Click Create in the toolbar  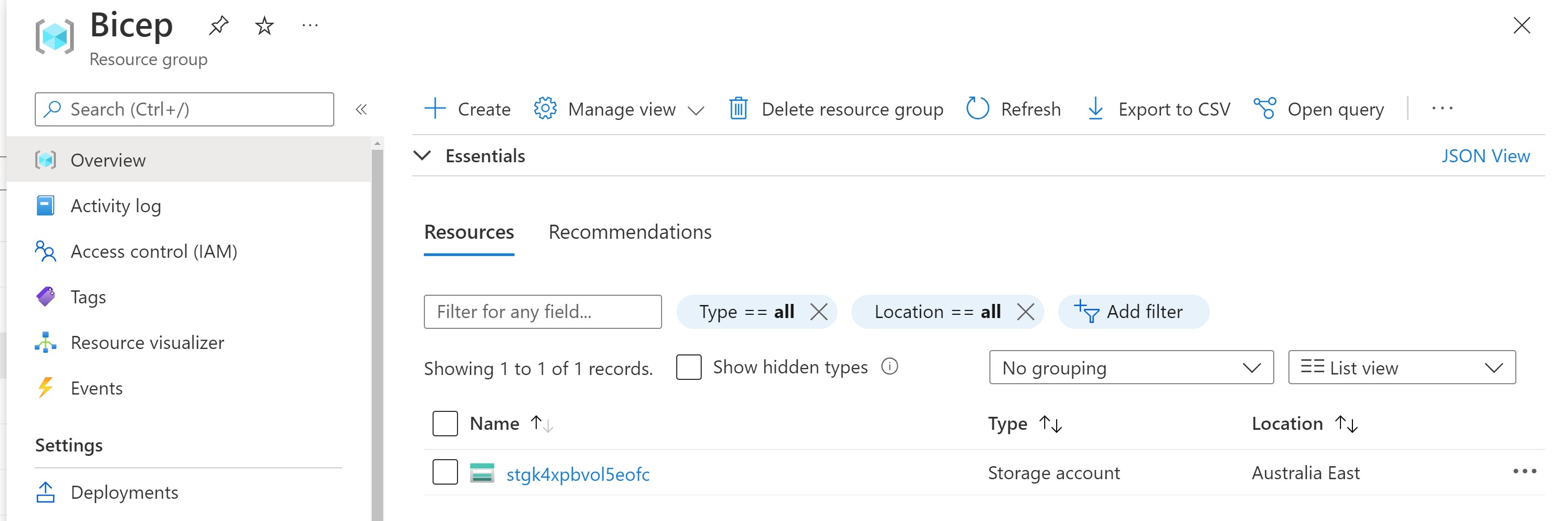click(467, 109)
